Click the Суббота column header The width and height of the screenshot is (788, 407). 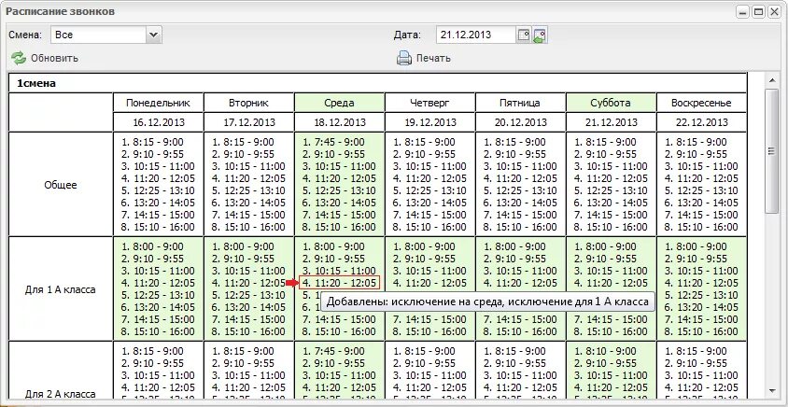pyautogui.click(x=611, y=103)
